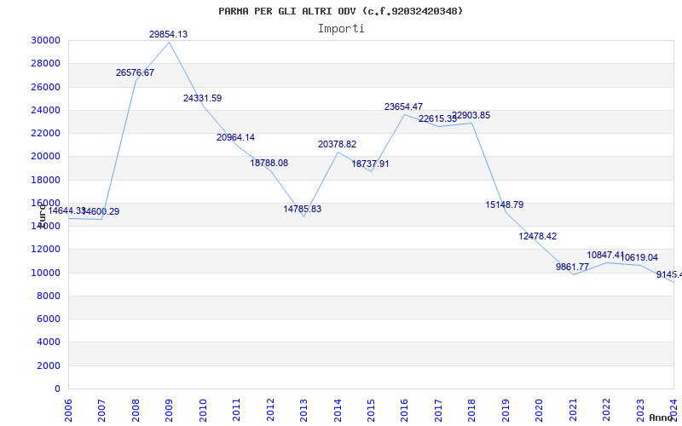
Task: Click the data label 24331.59
Action: (x=202, y=98)
